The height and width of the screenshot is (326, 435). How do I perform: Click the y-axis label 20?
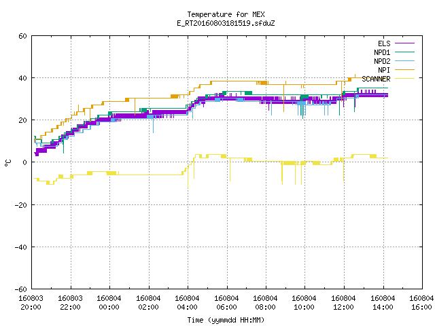click(x=22, y=120)
